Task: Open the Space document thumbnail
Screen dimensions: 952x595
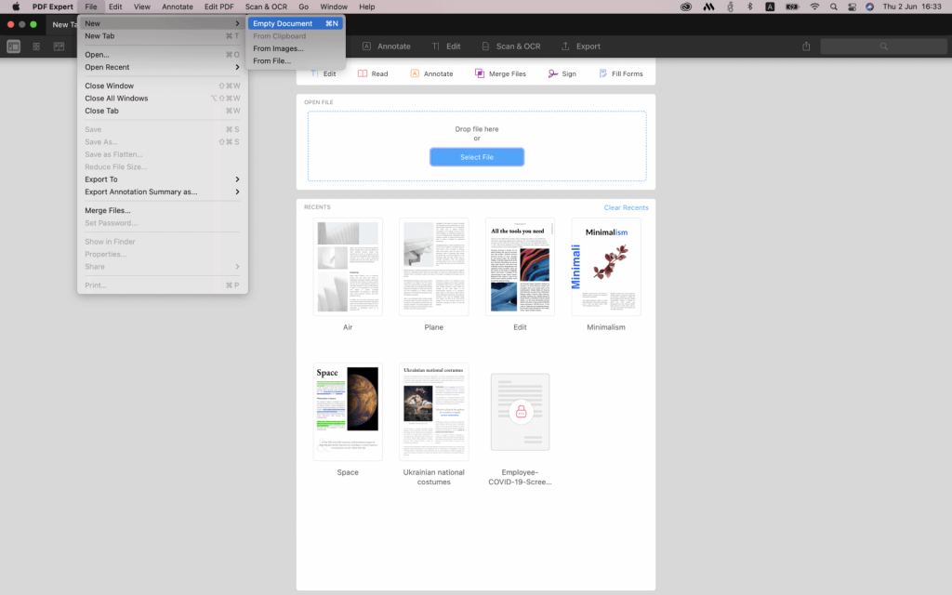Action: 347,412
